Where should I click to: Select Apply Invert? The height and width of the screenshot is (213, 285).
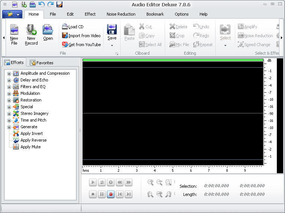point(28,133)
